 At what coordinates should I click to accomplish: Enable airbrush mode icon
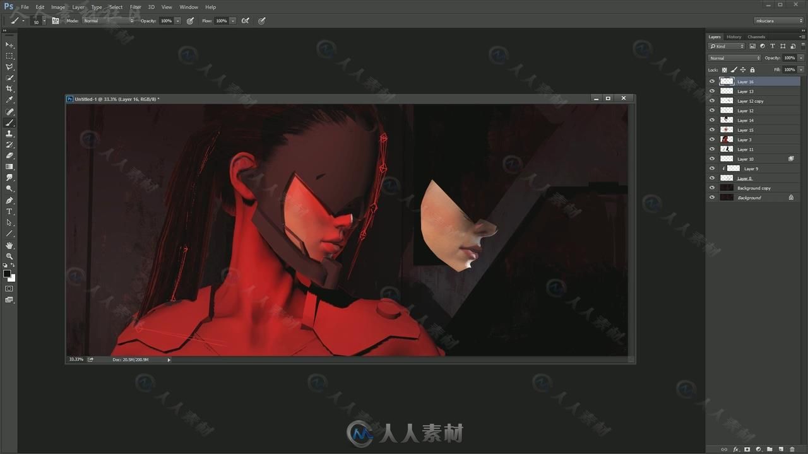coord(245,21)
